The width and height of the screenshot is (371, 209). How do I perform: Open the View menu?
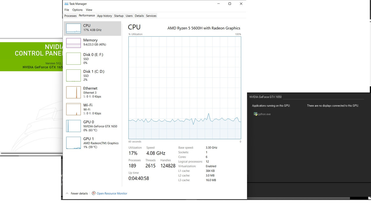point(89,10)
